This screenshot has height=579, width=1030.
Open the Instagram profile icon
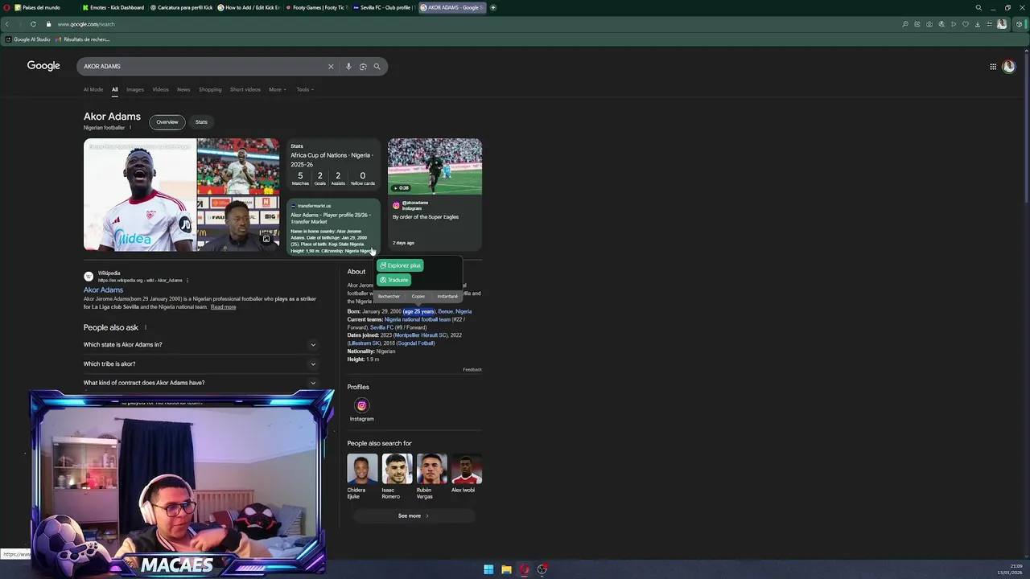click(361, 406)
